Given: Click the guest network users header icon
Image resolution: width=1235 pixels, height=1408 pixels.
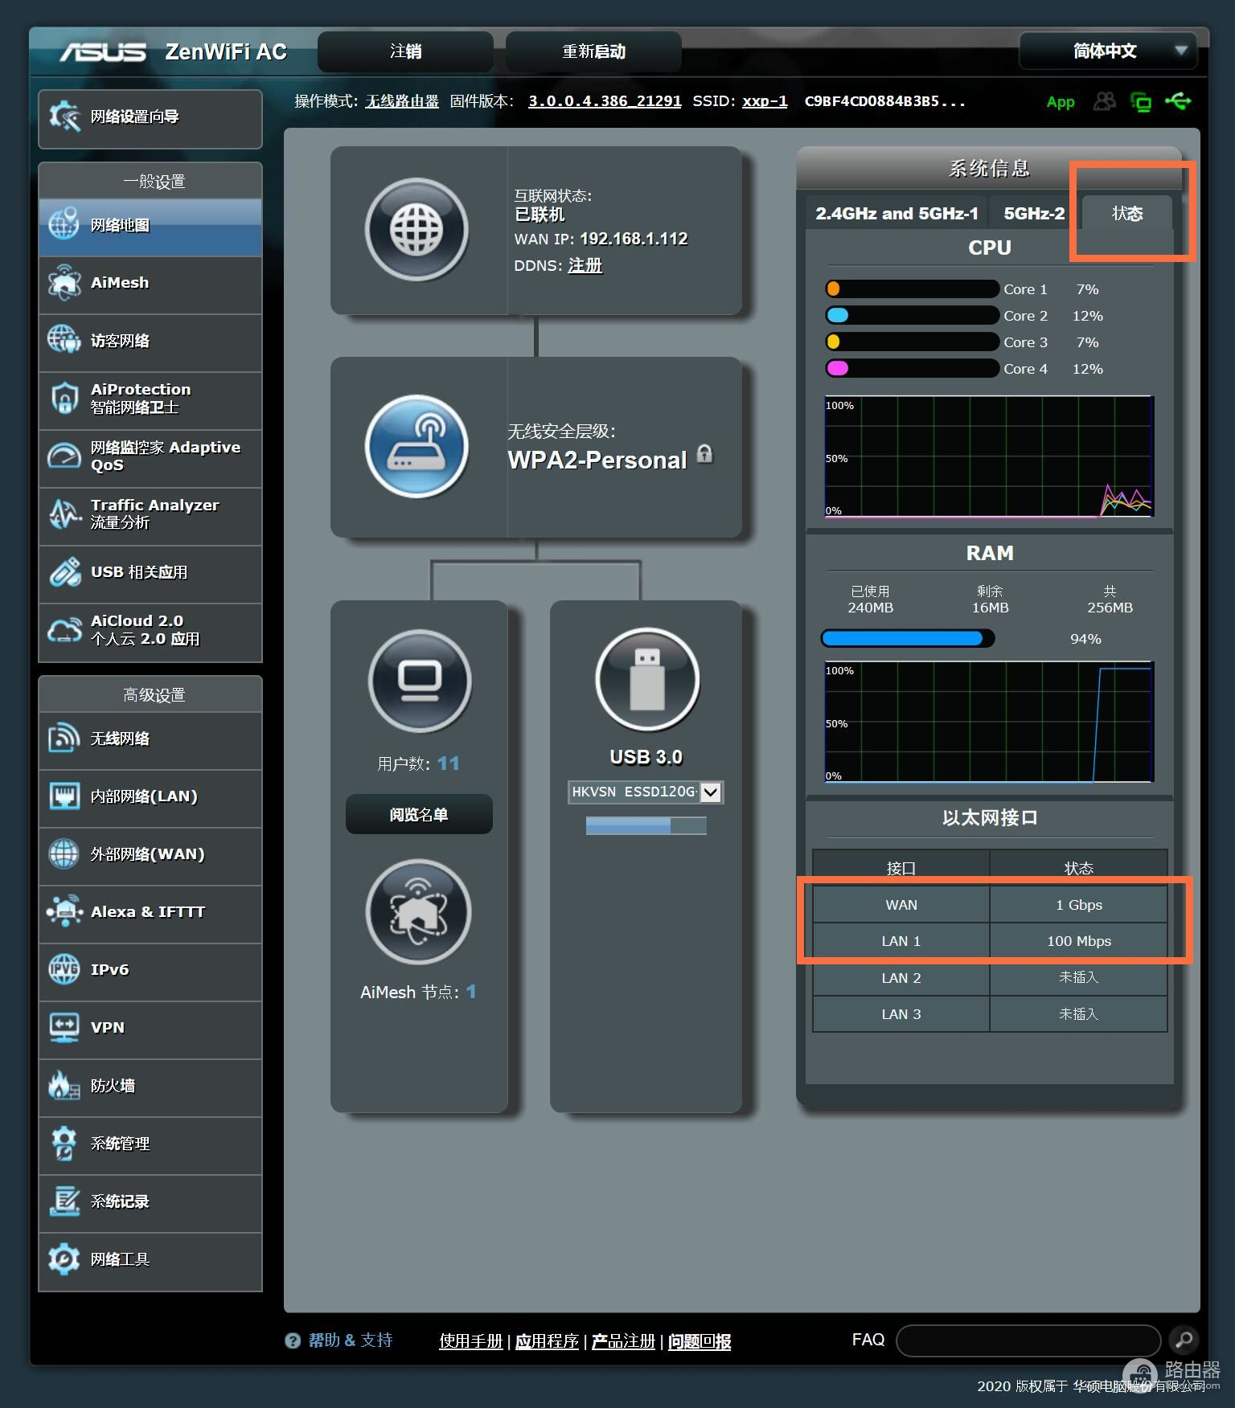Looking at the screenshot, I should tap(1104, 102).
